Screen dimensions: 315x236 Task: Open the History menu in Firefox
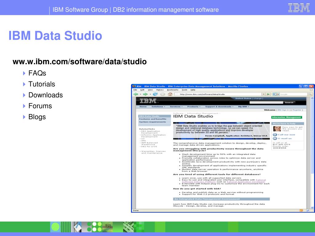click(160, 90)
